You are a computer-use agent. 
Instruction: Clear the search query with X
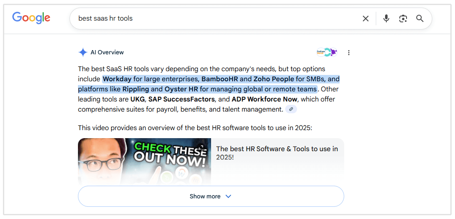[366, 19]
